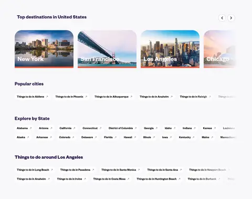Image resolution: width=252 pixels, height=199 pixels.
Task: Select the Colorado state chip
Action: [x=67, y=137]
